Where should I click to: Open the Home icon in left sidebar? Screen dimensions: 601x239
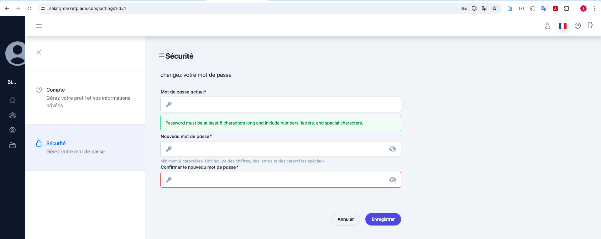tap(13, 100)
